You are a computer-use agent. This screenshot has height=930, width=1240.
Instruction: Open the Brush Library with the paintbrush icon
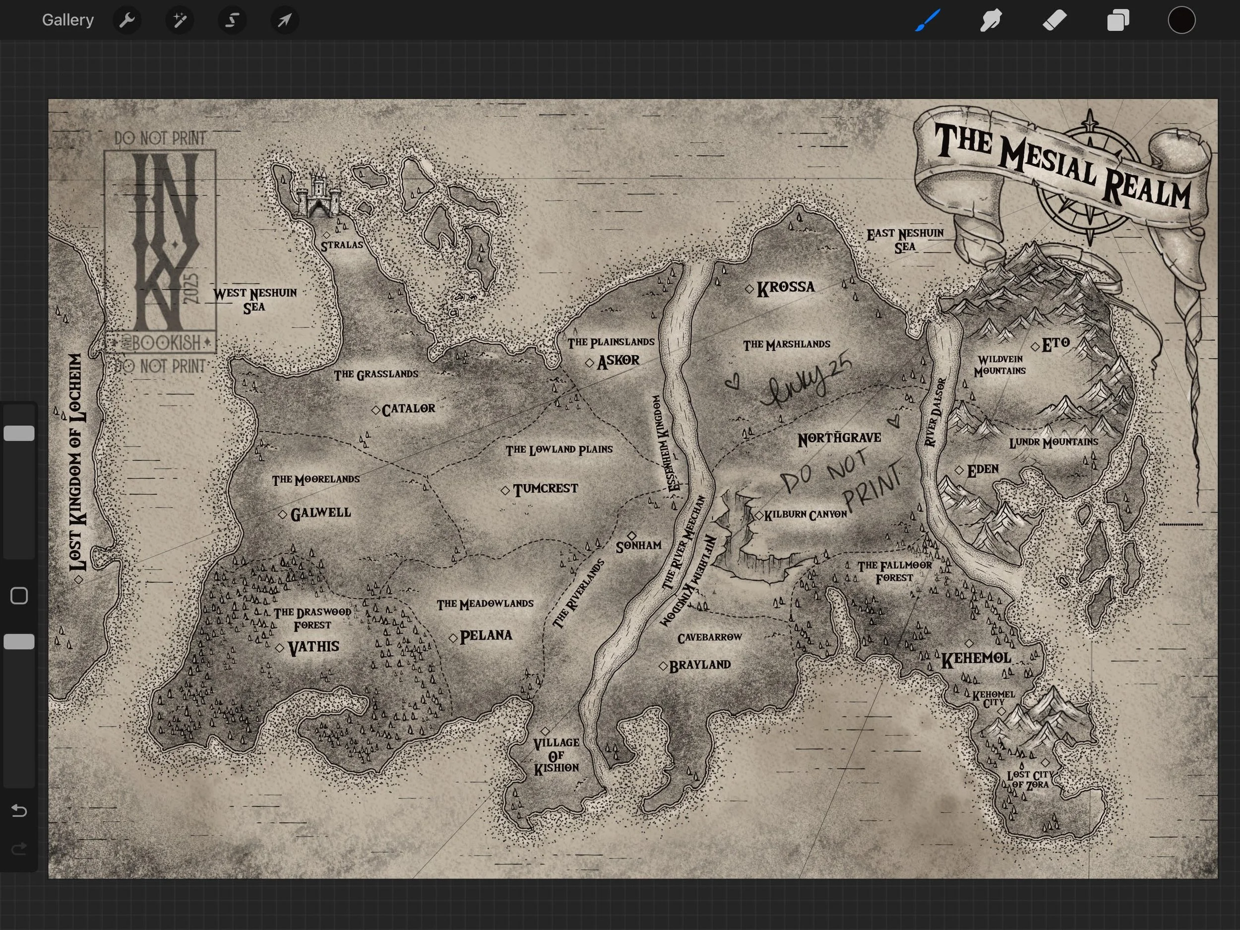927,20
